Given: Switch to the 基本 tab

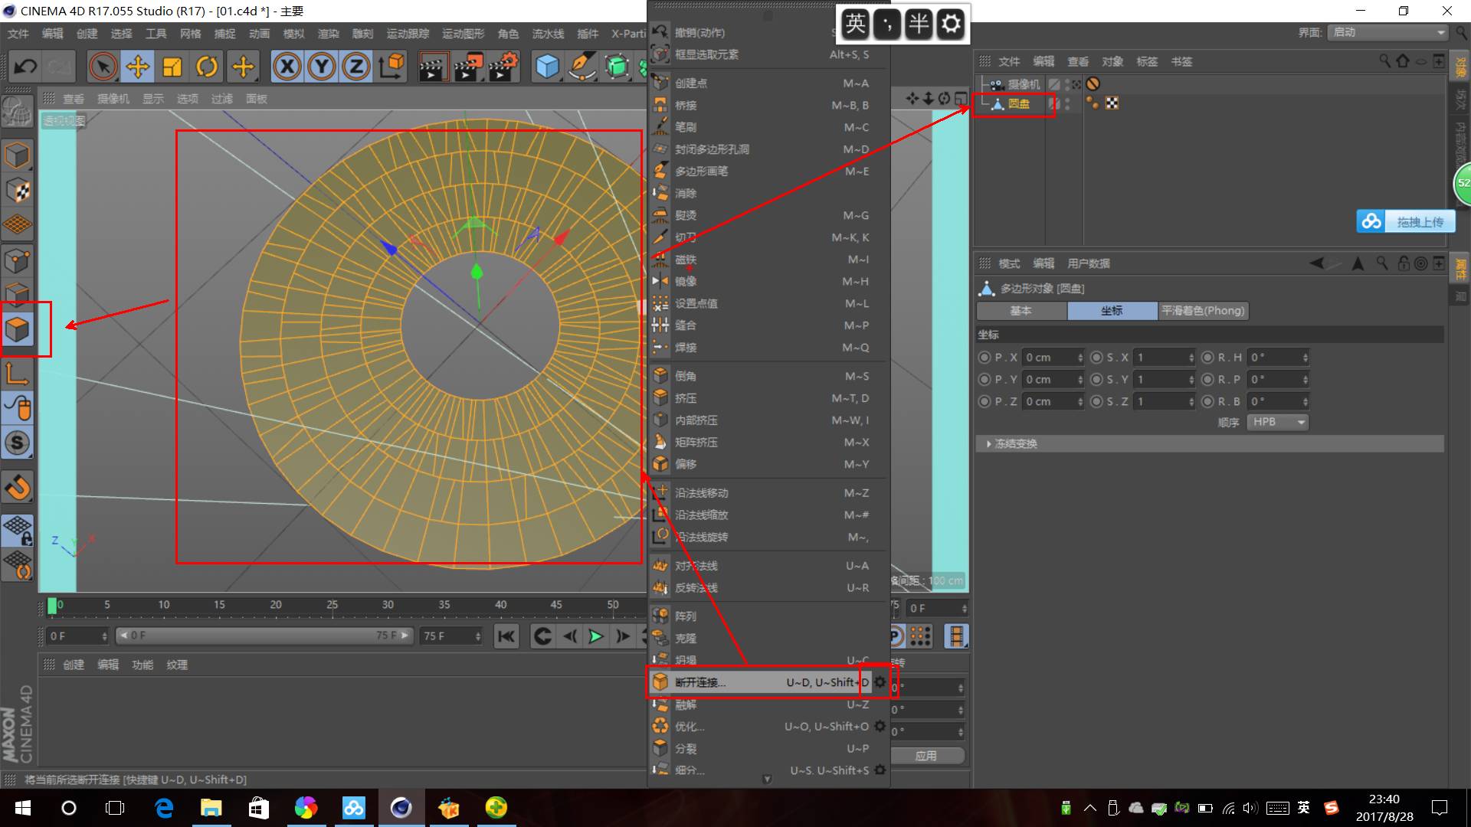Looking at the screenshot, I should (x=1021, y=311).
